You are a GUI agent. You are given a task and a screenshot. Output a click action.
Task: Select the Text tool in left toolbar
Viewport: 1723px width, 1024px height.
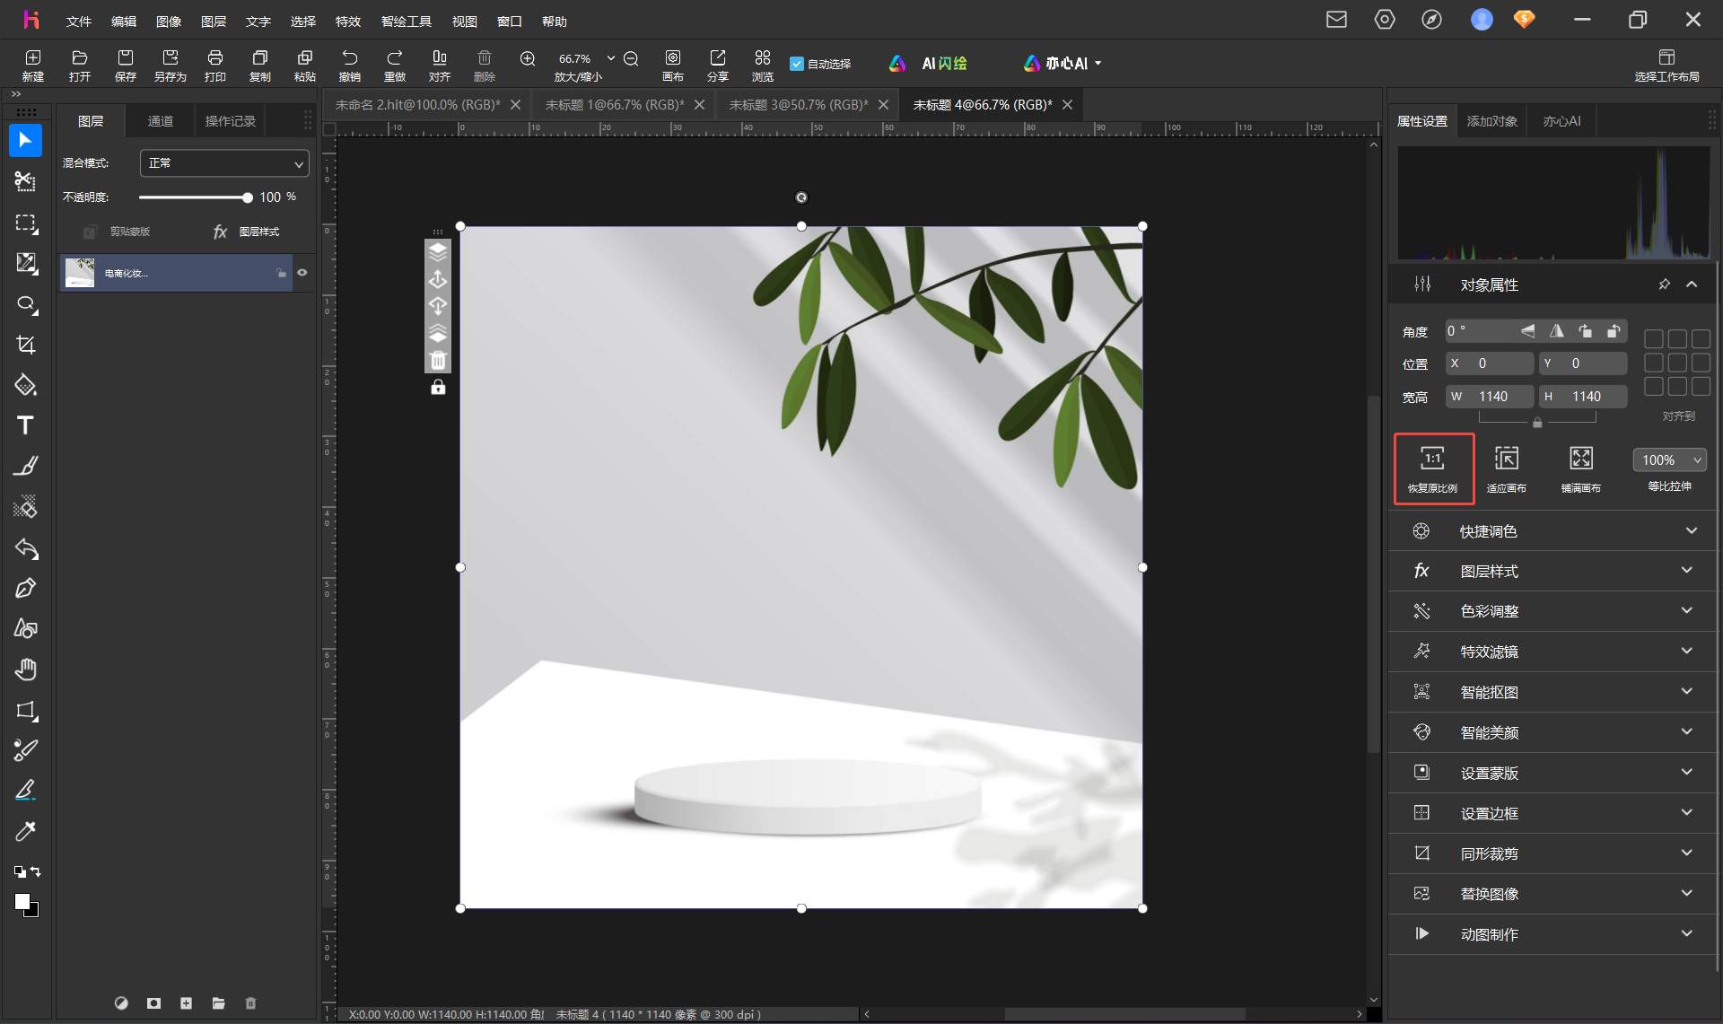(25, 425)
